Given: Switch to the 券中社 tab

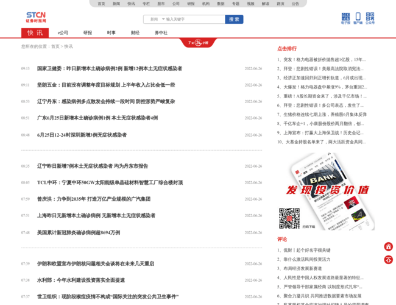Looking at the screenshot, I should (161, 32).
